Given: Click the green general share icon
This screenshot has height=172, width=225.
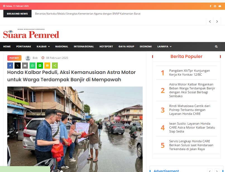Looking at the screenshot, I should tap(55, 66).
